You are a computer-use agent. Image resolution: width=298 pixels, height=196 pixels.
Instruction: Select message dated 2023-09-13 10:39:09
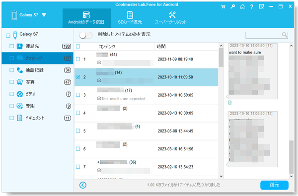pos(146,113)
